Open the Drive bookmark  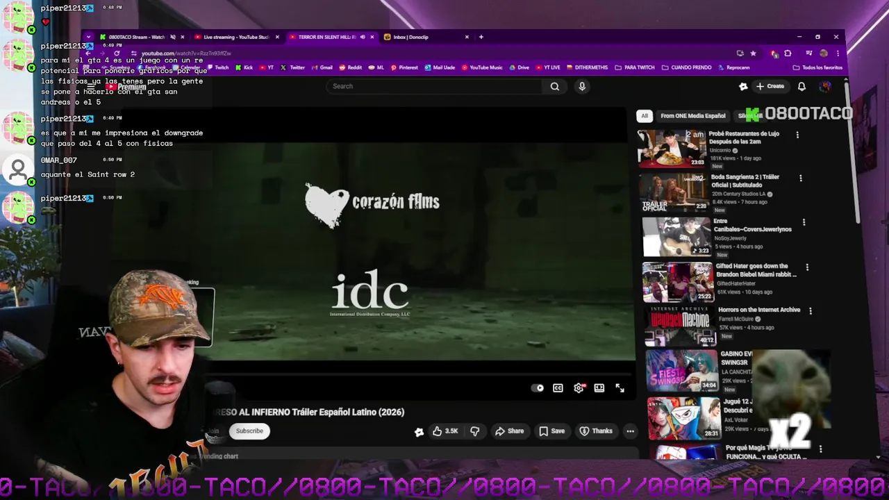pyautogui.click(x=519, y=67)
